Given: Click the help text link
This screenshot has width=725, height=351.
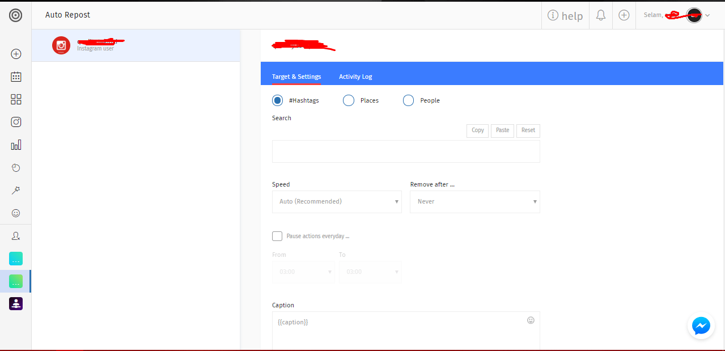Looking at the screenshot, I should [x=572, y=16].
